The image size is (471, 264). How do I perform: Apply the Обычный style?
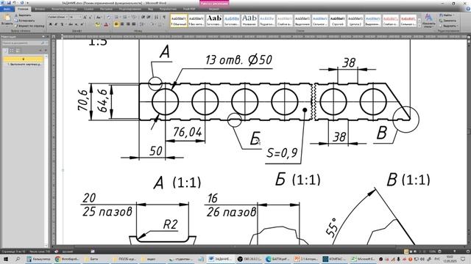click(179, 21)
